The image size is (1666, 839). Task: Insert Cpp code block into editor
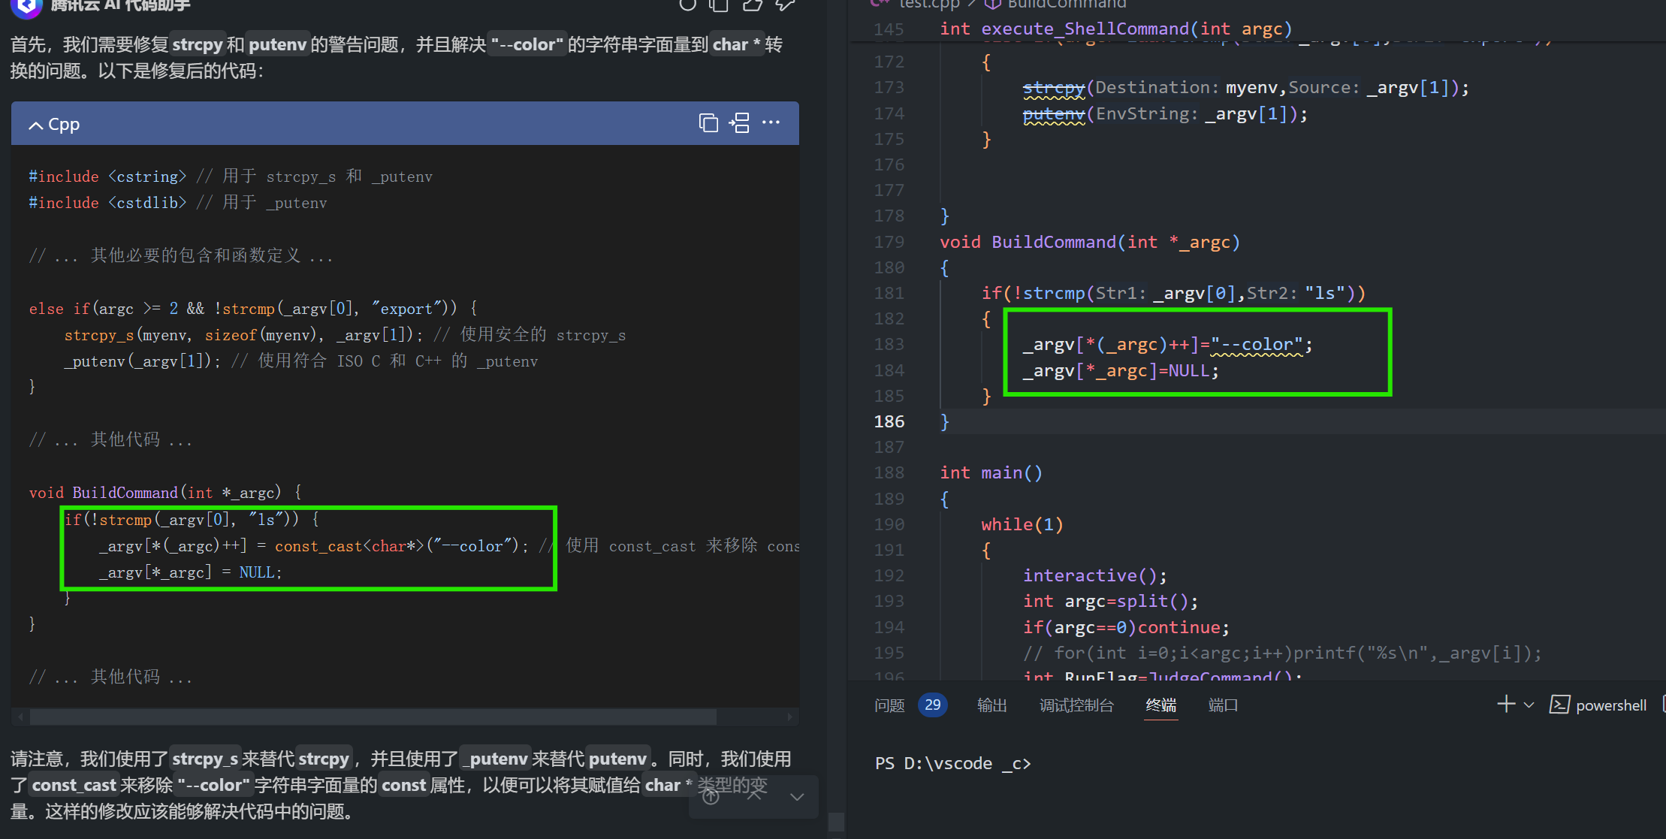coord(739,123)
